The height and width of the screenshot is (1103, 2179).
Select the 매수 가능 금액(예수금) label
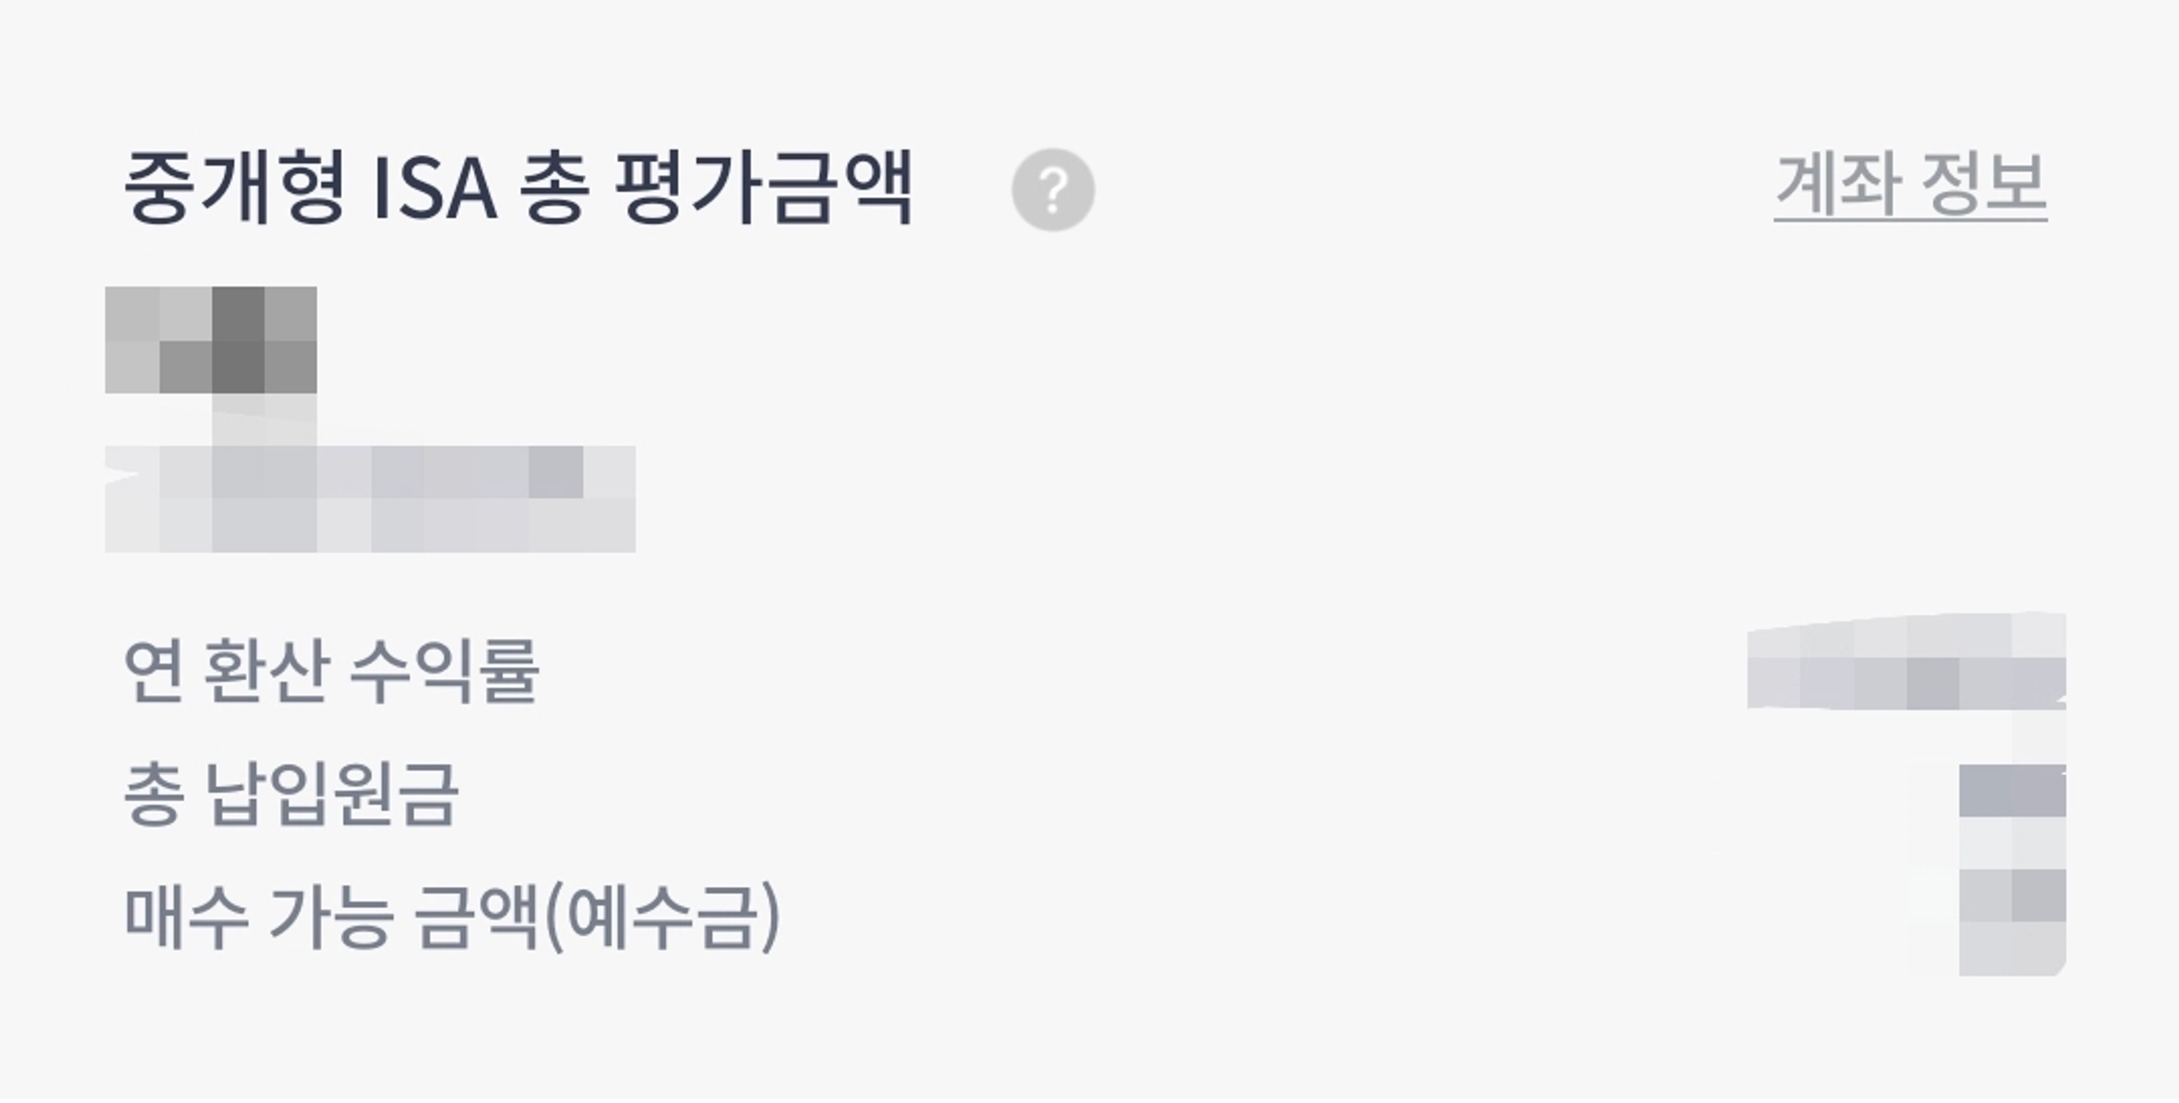click(453, 918)
